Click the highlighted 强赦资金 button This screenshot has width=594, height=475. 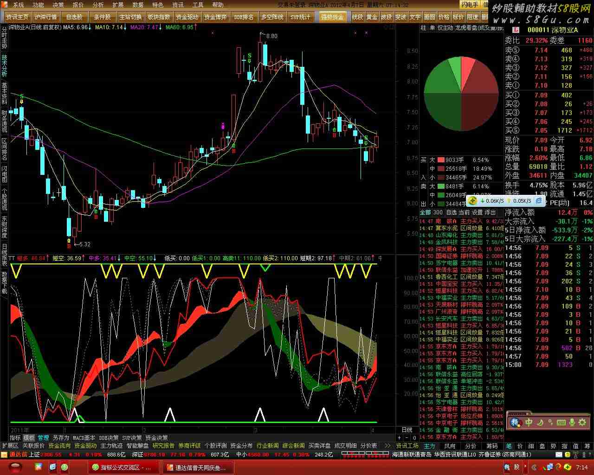click(332, 17)
